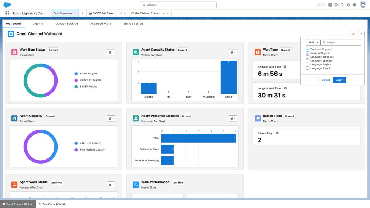
Task: Expand the favorites list dropdown arrow
Action: (324, 5)
